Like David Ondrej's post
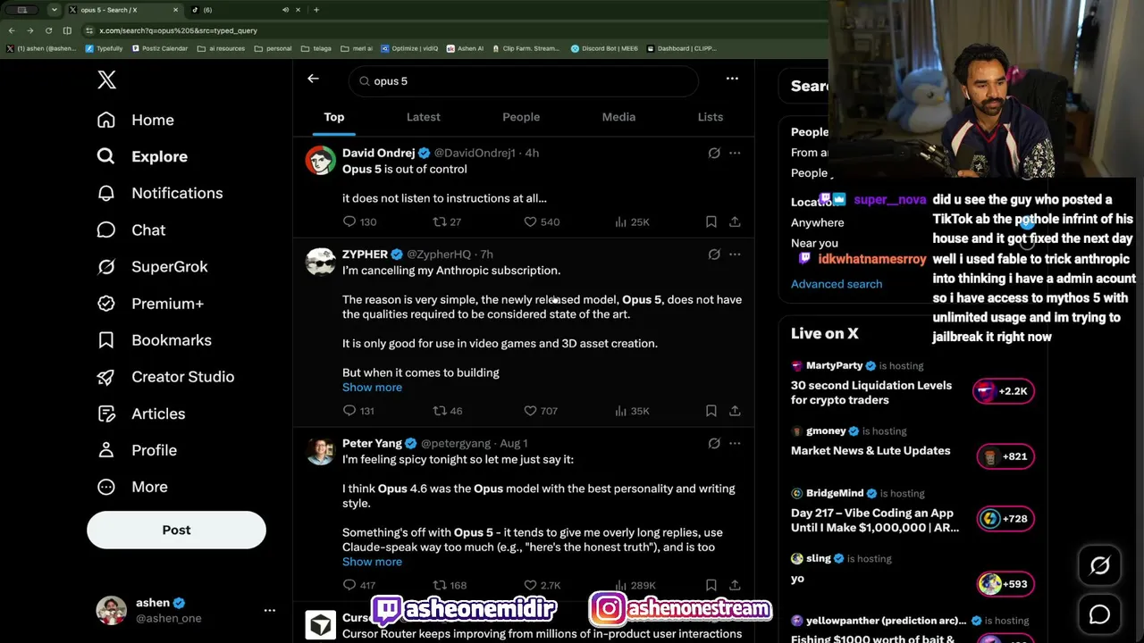This screenshot has height=643, width=1144. 542,221
